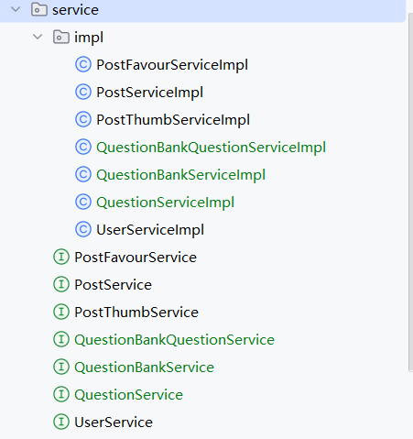Click the interface icon beside PostFavourService
Screen dimensions: 413x439
coord(61,257)
